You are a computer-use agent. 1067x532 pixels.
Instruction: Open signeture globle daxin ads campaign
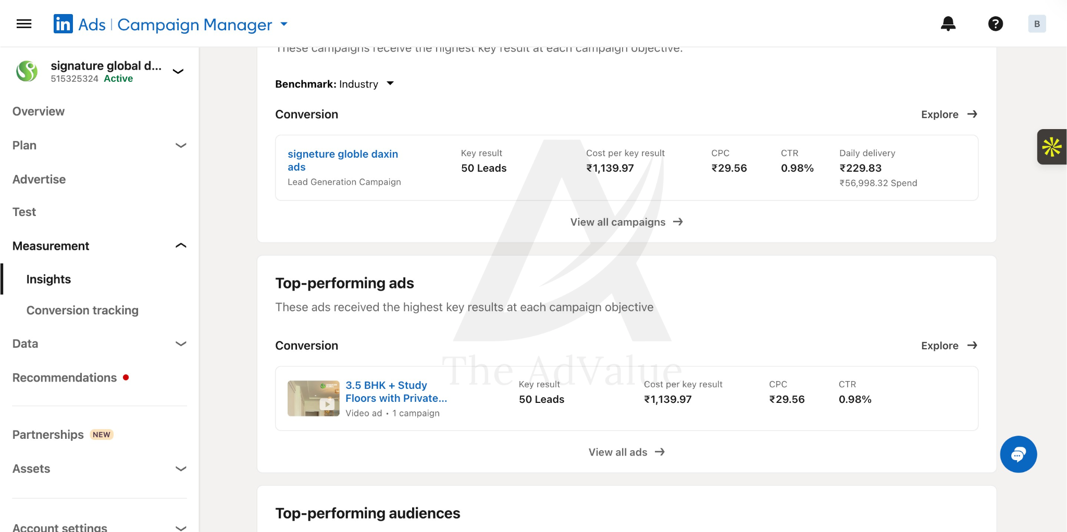(343, 160)
